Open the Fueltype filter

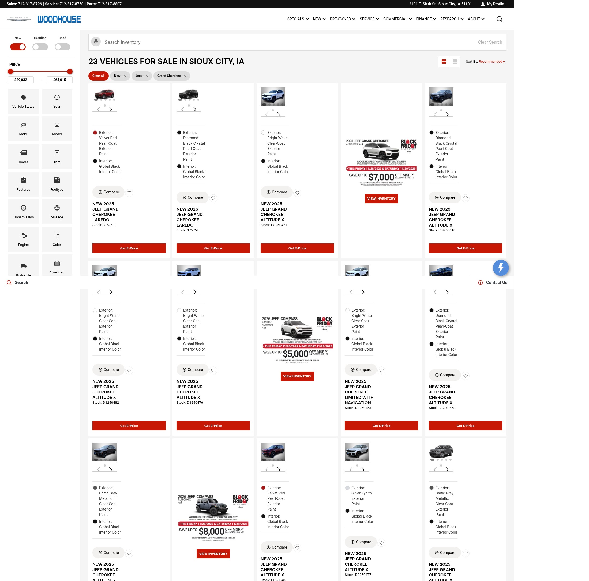57,184
